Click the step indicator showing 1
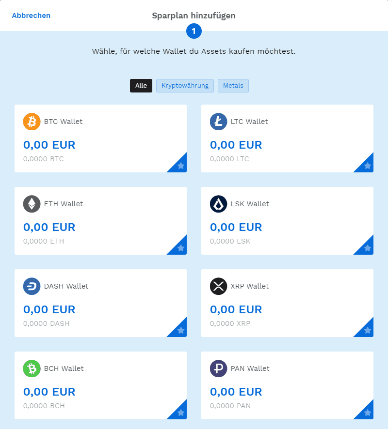The height and width of the screenshot is (429, 388). [x=194, y=31]
